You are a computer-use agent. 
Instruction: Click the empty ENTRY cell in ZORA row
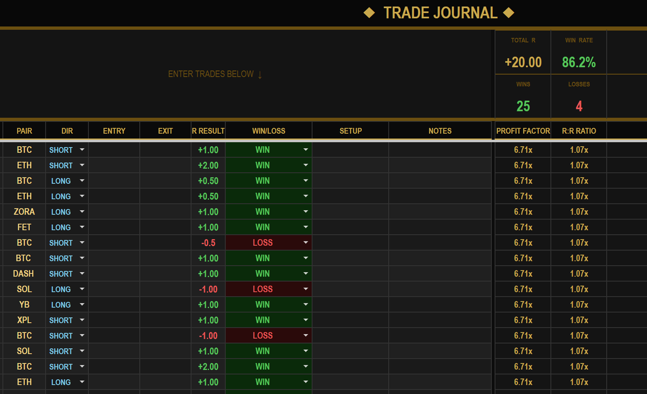114,212
